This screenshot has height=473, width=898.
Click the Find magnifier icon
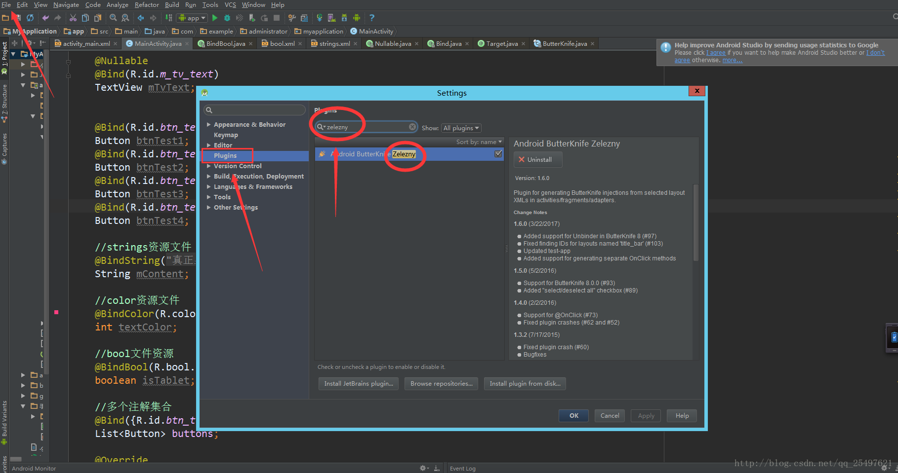click(113, 18)
